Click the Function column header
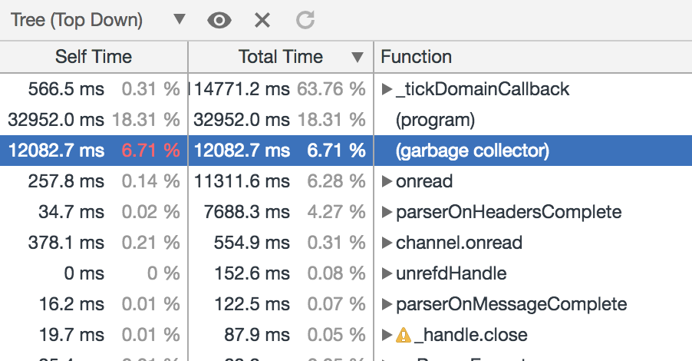The image size is (692, 361). tap(417, 57)
